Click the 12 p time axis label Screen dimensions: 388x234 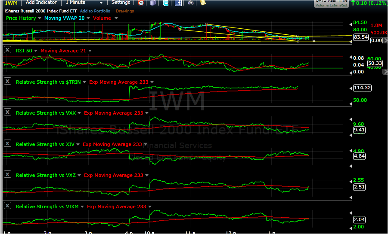click(x=231, y=232)
